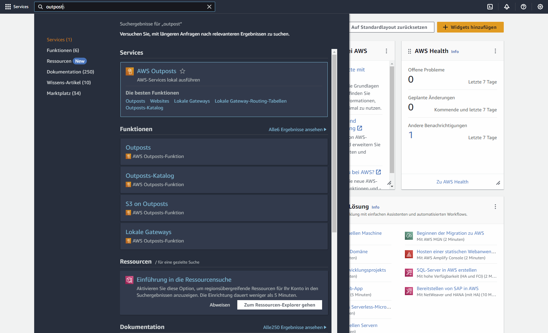Open Hosten einer statischen Webanwendung link
Screen dimensions: 548x333
[x=456, y=252]
